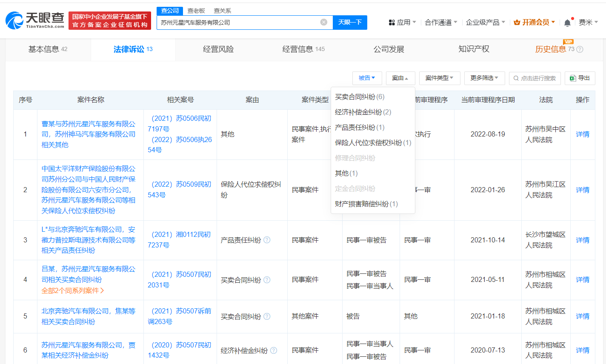Viewport: 606px width, 364px height.
Task: Open case number (2021)苏0507诉前调263号
Action: tap(180, 316)
